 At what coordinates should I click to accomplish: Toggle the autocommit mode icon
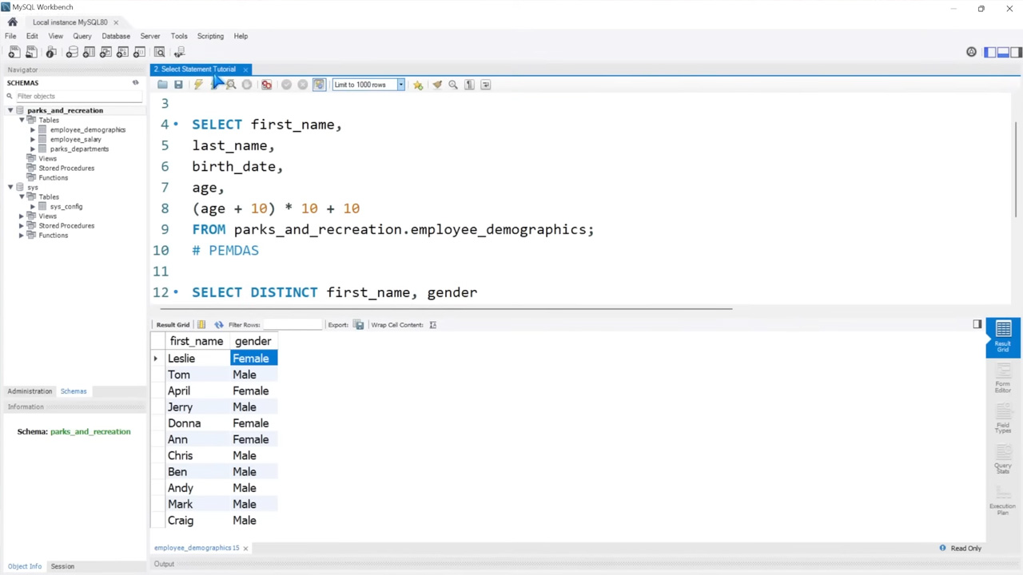320,85
